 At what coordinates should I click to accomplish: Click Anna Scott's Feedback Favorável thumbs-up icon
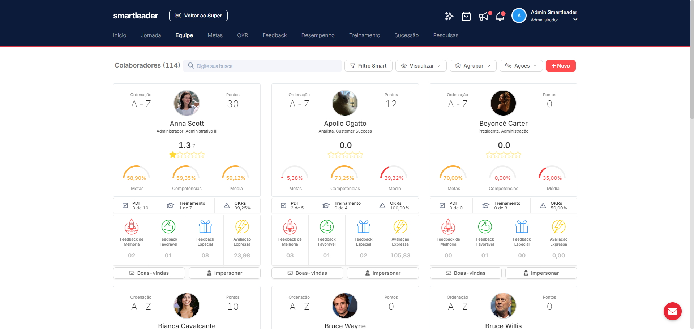point(168,227)
